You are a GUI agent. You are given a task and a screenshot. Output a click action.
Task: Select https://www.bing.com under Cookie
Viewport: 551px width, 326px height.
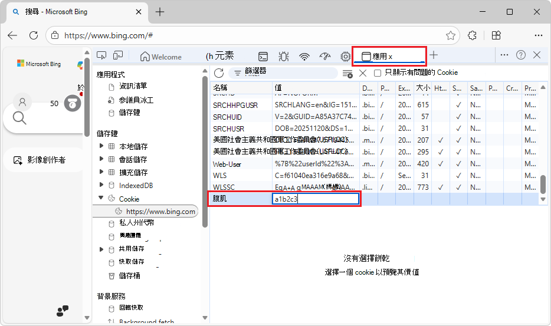pos(146,212)
